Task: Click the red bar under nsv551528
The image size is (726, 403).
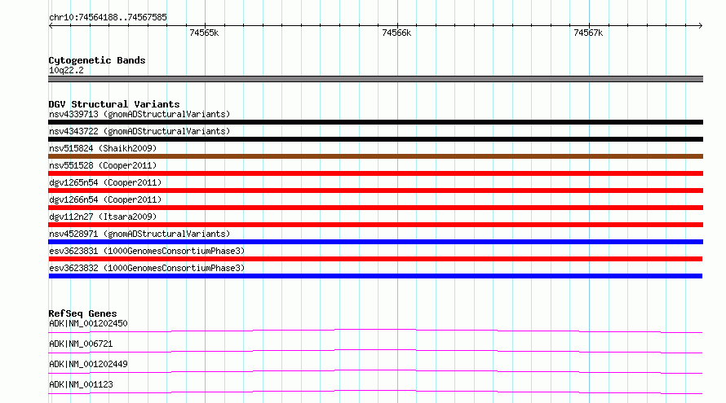Action: (375, 173)
